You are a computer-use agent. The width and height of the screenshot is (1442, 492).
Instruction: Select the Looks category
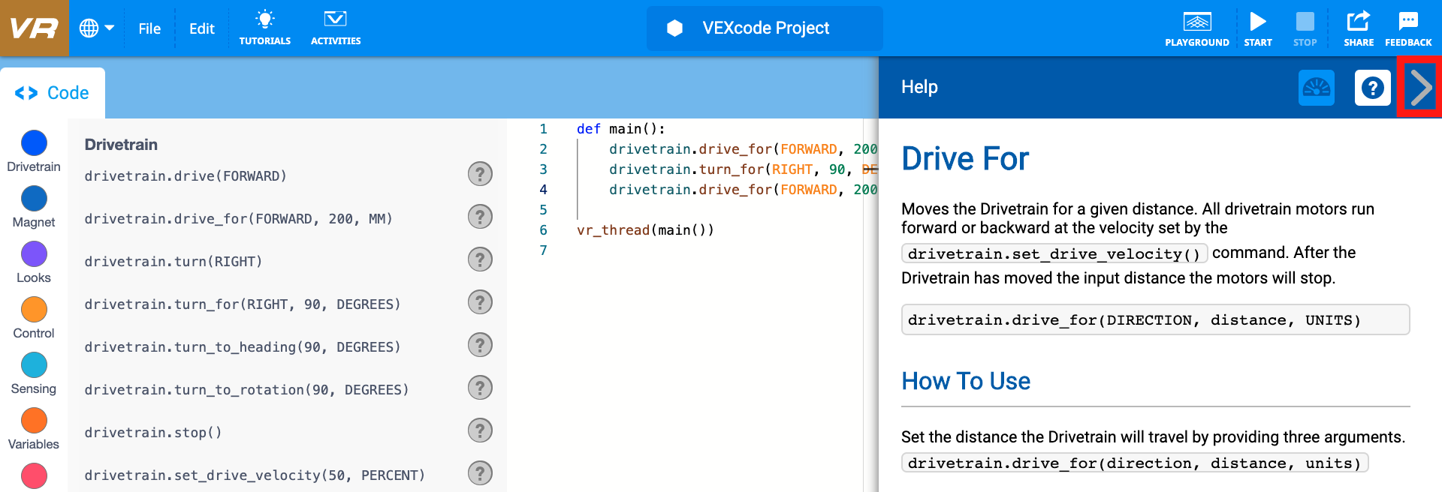click(x=34, y=255)
